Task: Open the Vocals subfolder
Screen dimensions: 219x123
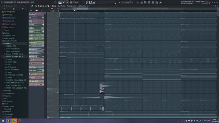Action: point(10,78)
